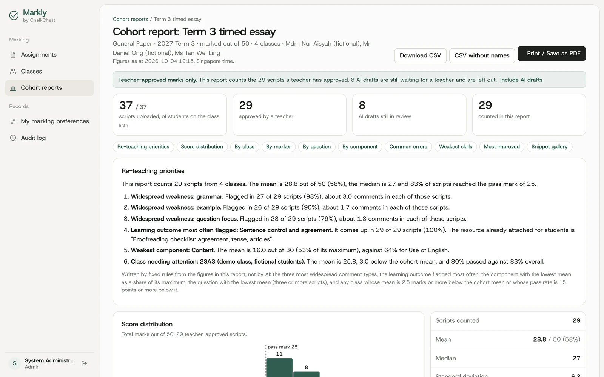This screenshot has height=377, width=604.
Task: Select the By class chip
Action: click(244, 147)
